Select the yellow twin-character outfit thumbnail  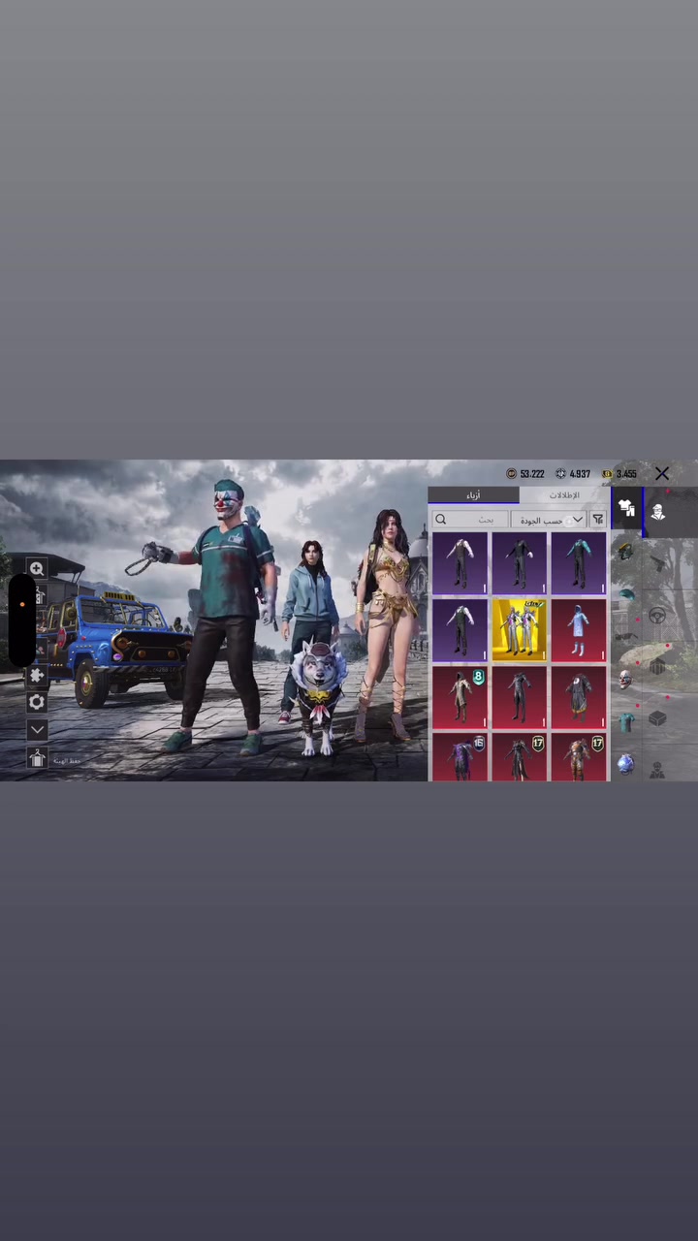(519, 630)
